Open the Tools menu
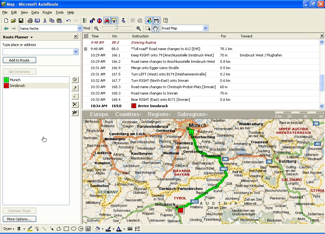 [x=60, y=12]
